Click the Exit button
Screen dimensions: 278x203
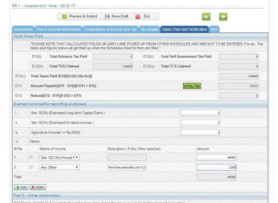click(x=143, y=17)
